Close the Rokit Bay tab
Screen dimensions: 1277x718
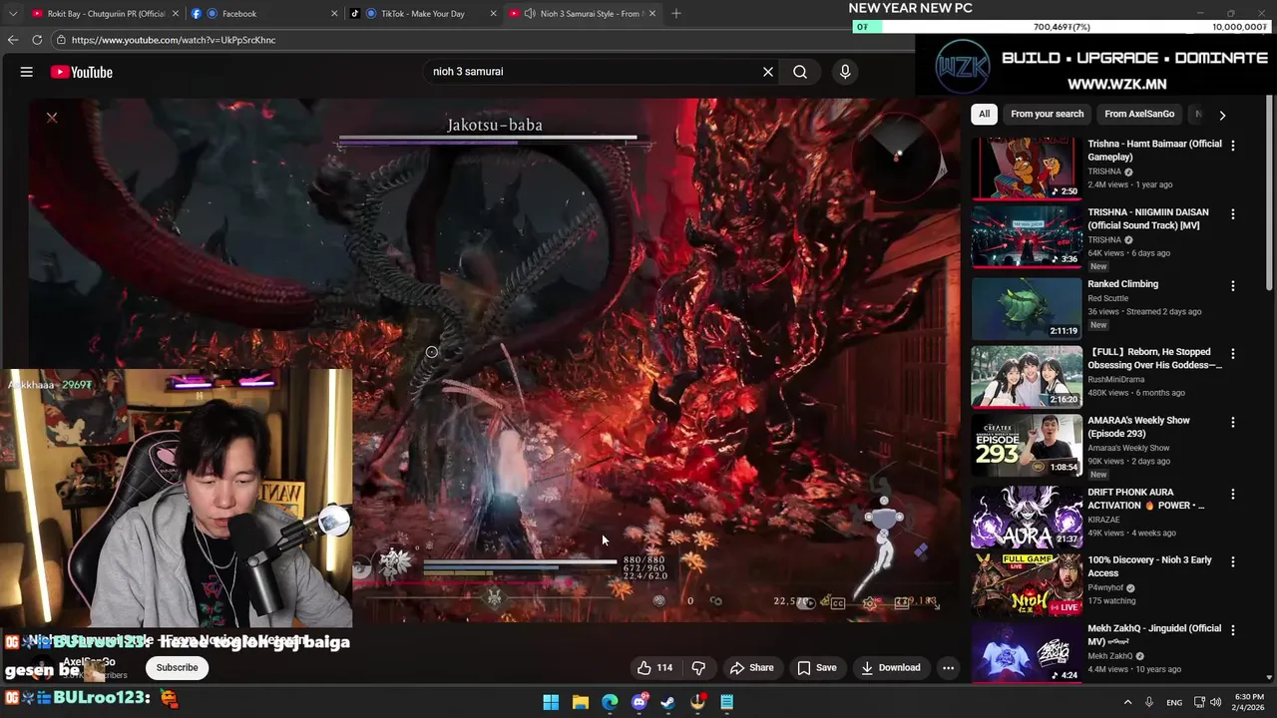[x=176, y=14]
